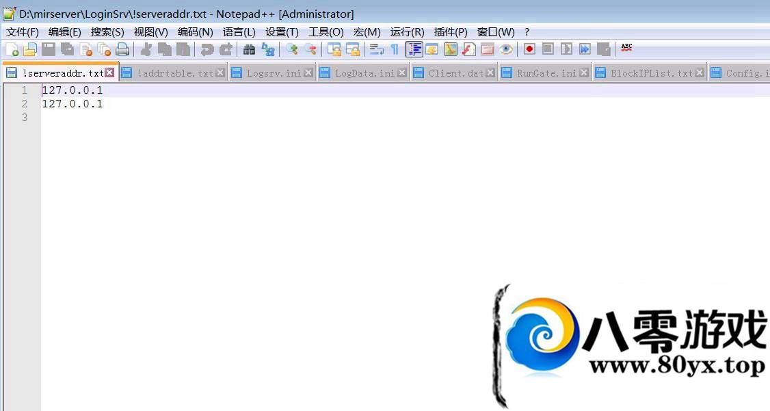Open the 运行(R) menu
This screenshot has height=411, width=770.
click(x=407, y=32)
